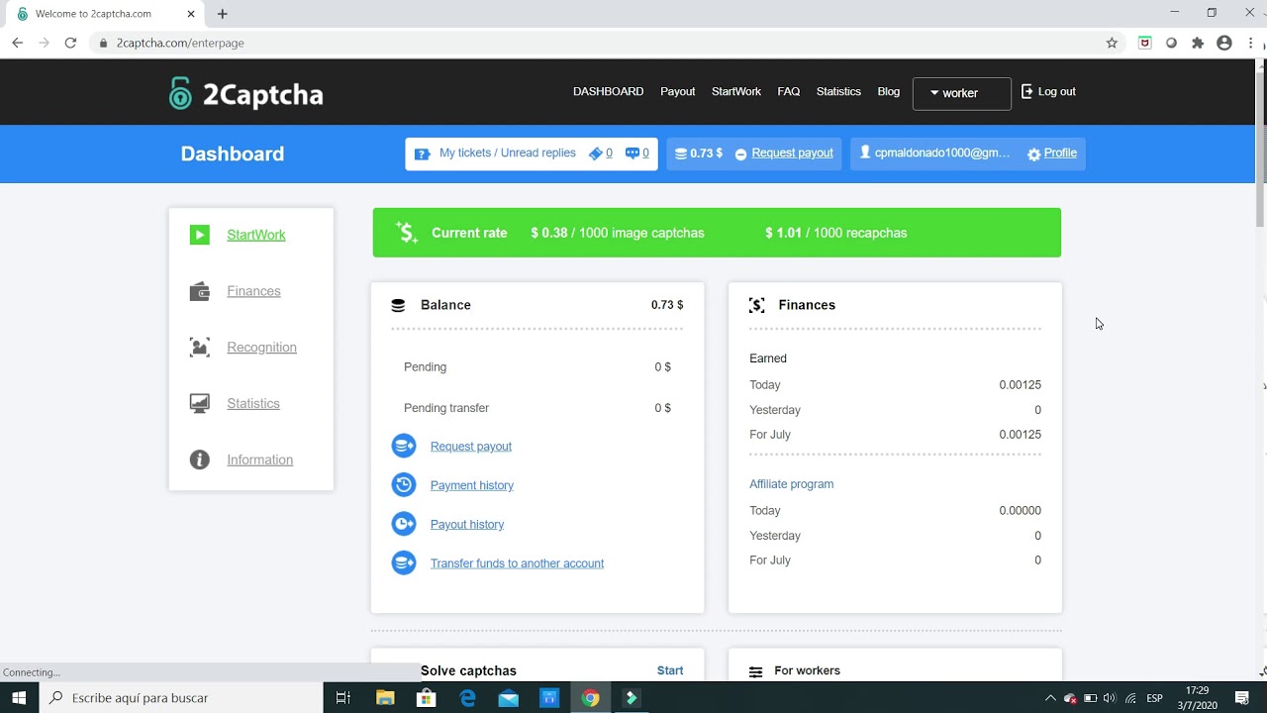Screen dimensions: 1267x713
Task: Open File Explorer from the taskbar
Action: click(385, 698)
